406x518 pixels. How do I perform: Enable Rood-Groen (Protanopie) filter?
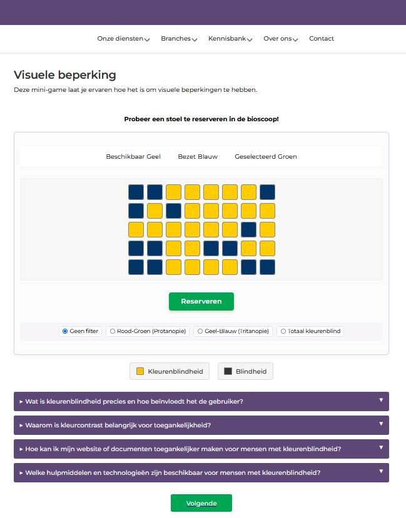(x=113, y=331)
